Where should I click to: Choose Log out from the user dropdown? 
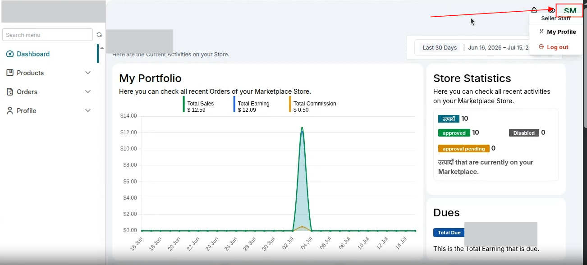point(557,47)
